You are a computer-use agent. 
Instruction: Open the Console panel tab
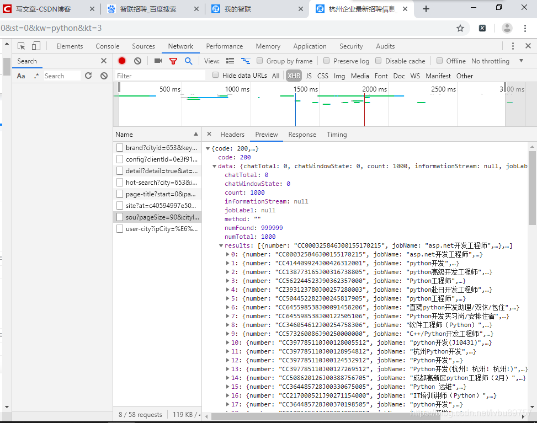tap(108, 46)
